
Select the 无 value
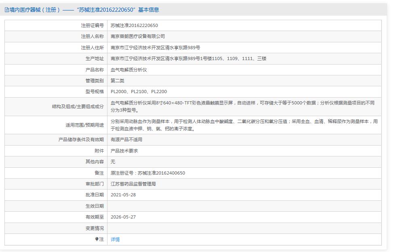(113, 161)
